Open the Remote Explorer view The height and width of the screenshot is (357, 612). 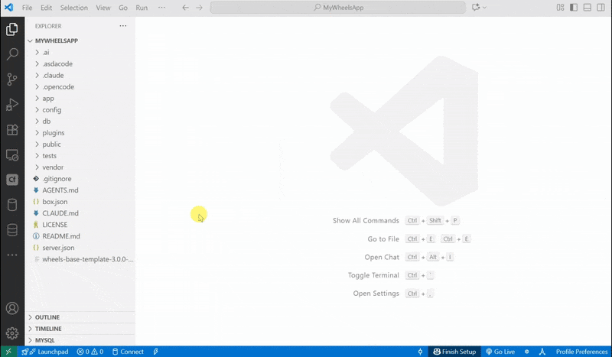12,155
